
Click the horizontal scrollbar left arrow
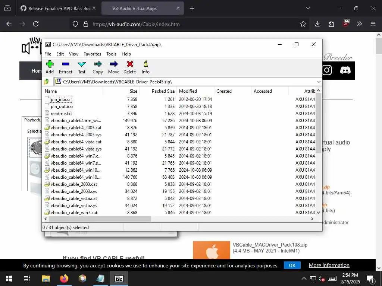(46, 219)
